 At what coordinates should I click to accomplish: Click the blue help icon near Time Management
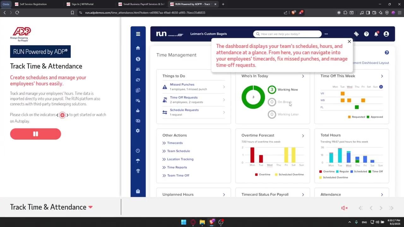tap(387, 53)
